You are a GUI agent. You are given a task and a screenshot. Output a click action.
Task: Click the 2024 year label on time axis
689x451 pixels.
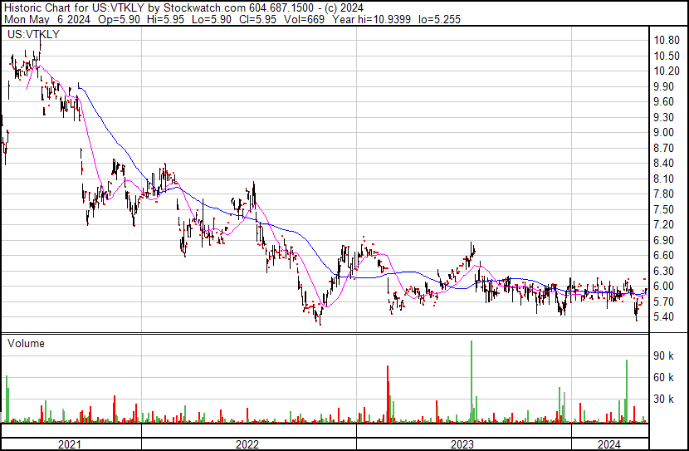coord(609,445)
